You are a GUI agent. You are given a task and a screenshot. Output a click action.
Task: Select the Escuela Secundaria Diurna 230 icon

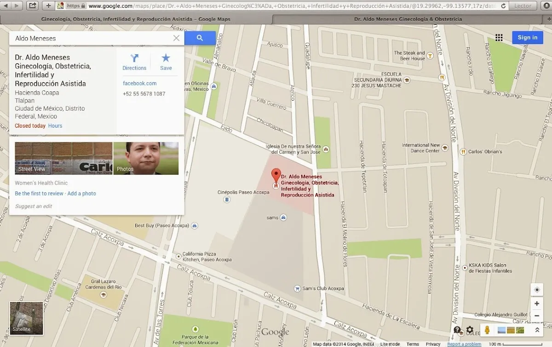click(406, 80)
